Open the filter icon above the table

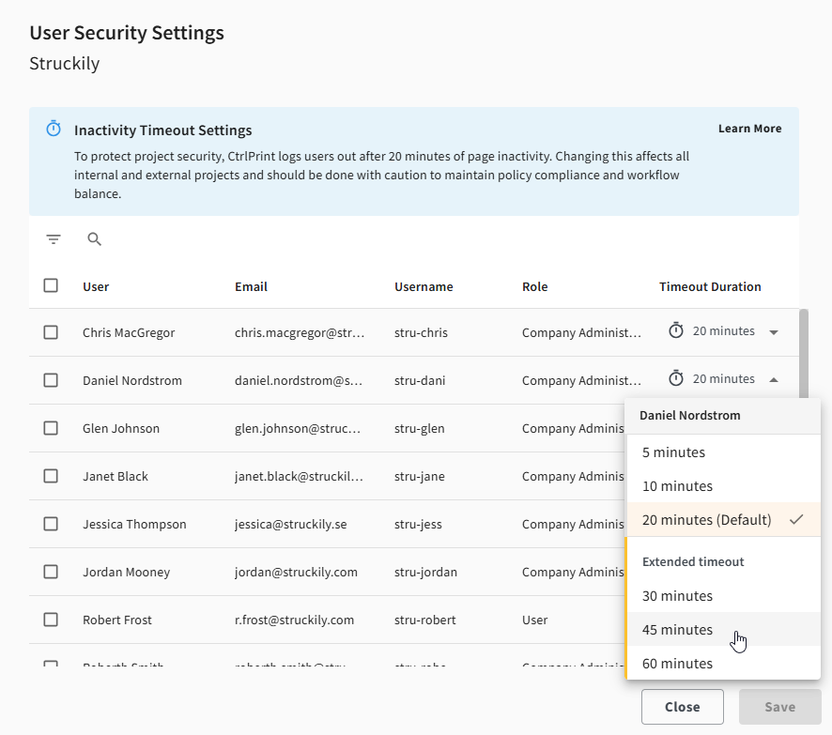[x=54, y=239]
